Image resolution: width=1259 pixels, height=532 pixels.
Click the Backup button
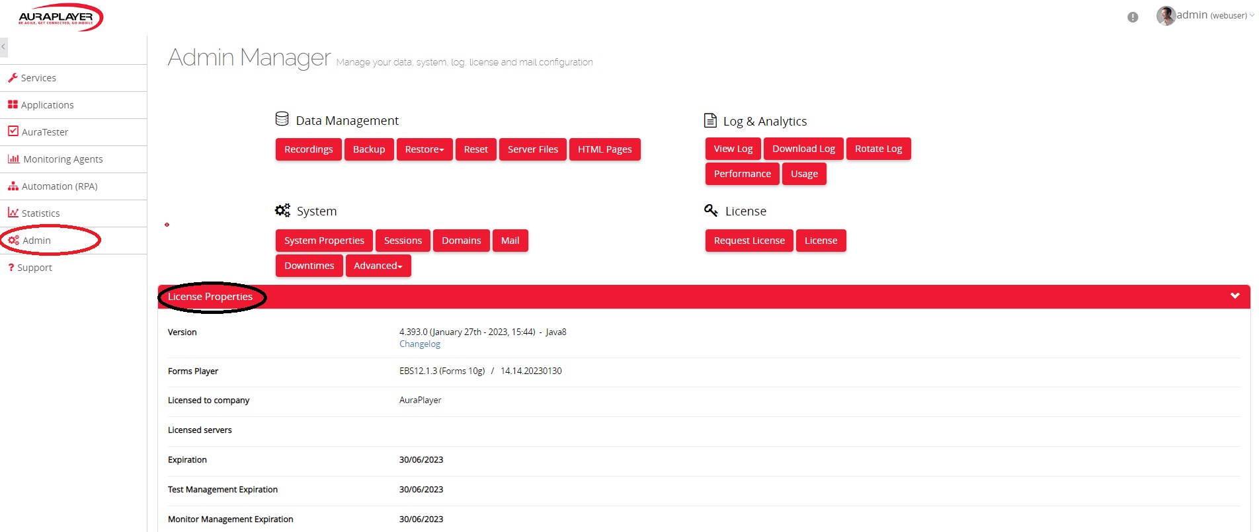click(x=369, y=149)
